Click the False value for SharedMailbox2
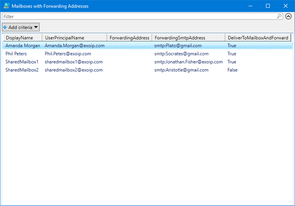The image size is (295, 206). (x=232, y=70)
